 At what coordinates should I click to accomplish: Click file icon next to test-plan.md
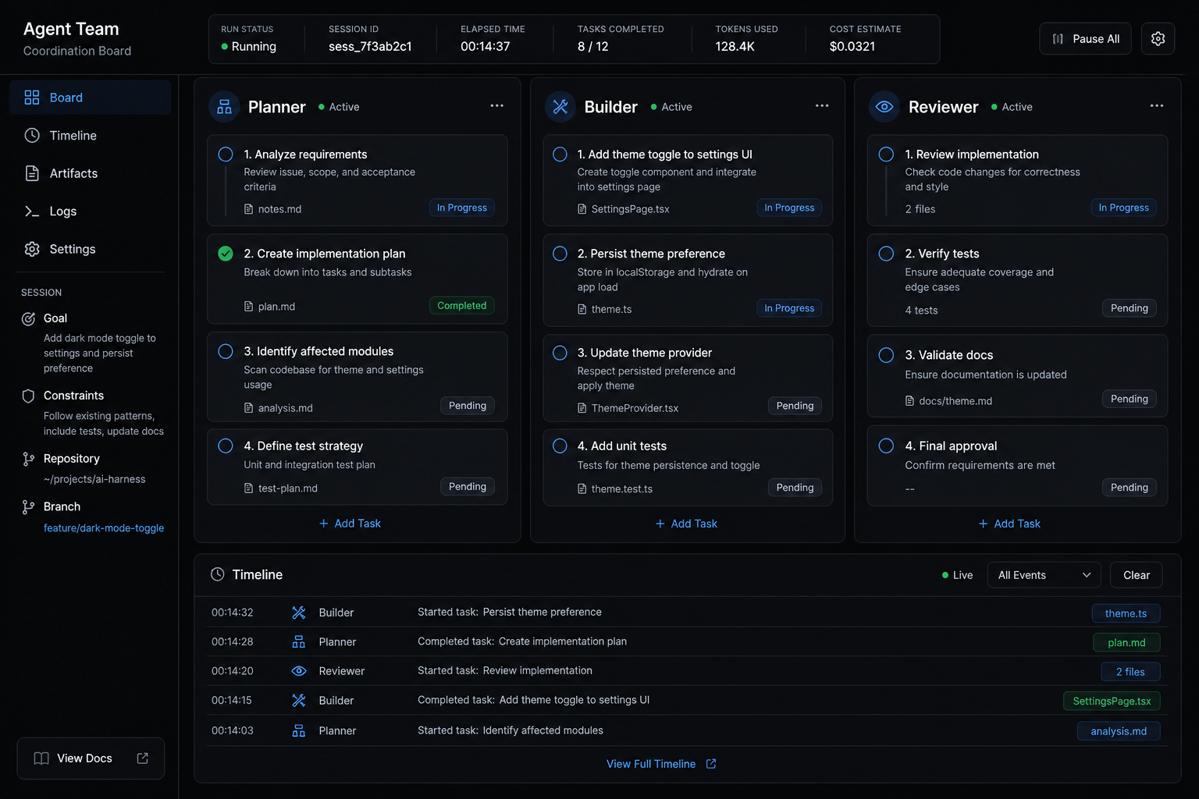click(x=249, y=488)
